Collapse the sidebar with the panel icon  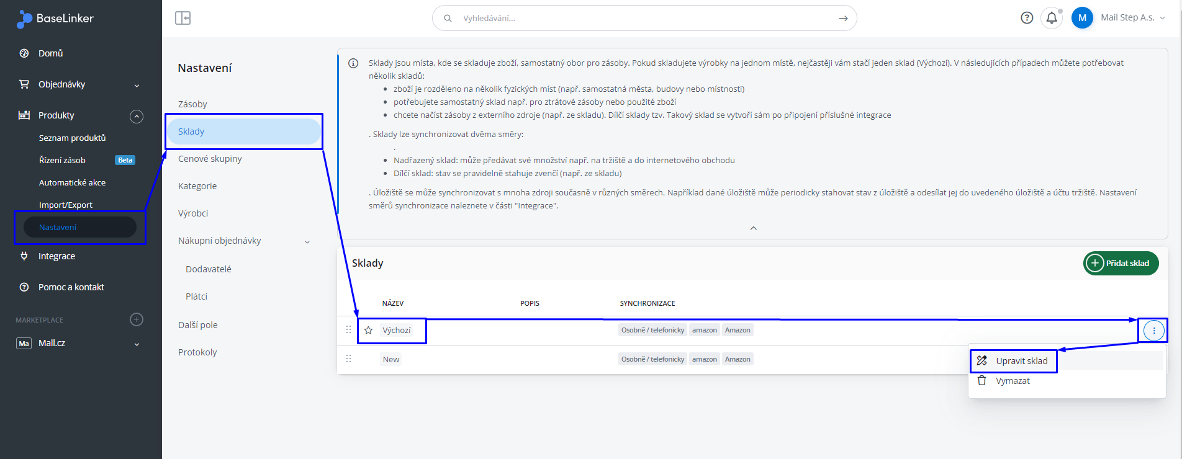(183, 18)
